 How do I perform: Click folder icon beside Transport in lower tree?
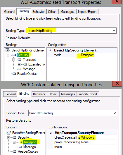tap(20, 142)
